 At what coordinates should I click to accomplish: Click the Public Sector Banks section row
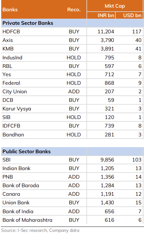(x=72, y=151)
